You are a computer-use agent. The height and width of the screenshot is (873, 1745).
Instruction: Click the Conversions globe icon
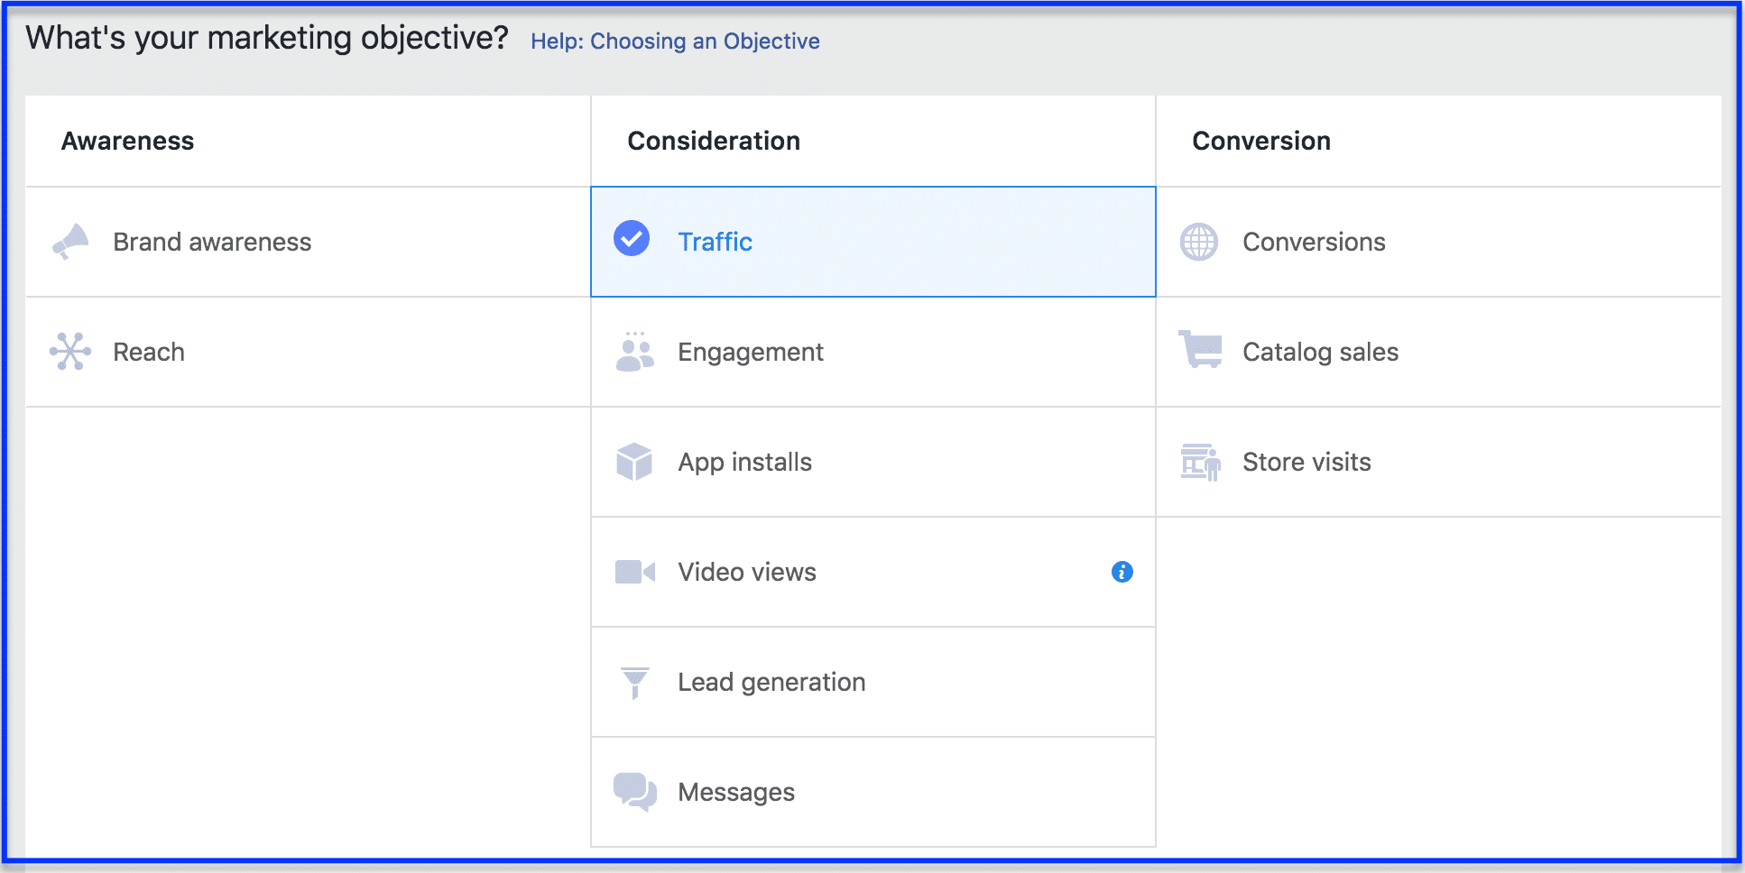(1199, 242)
